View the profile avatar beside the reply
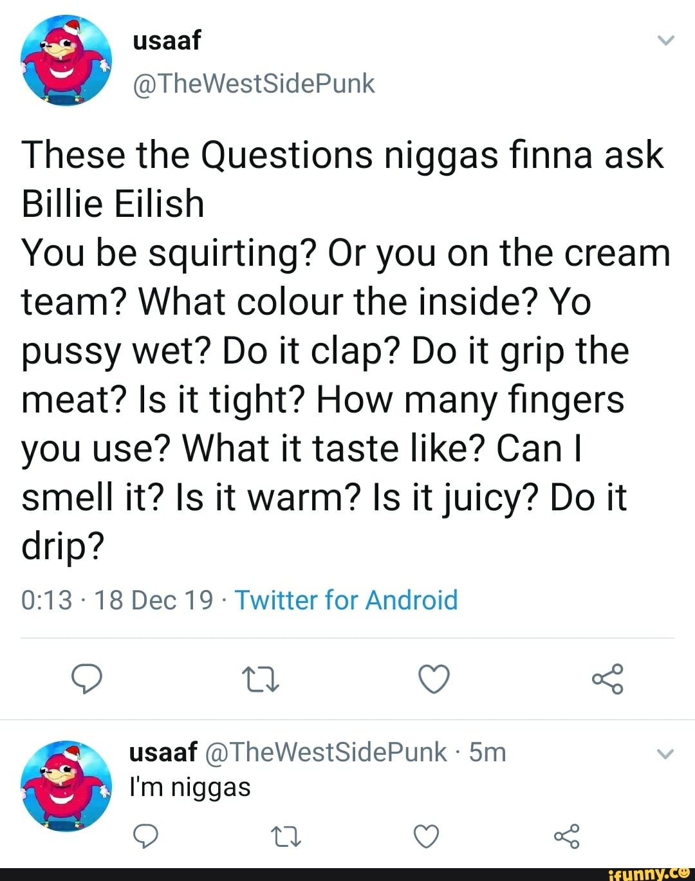 (x=66, y=786)
